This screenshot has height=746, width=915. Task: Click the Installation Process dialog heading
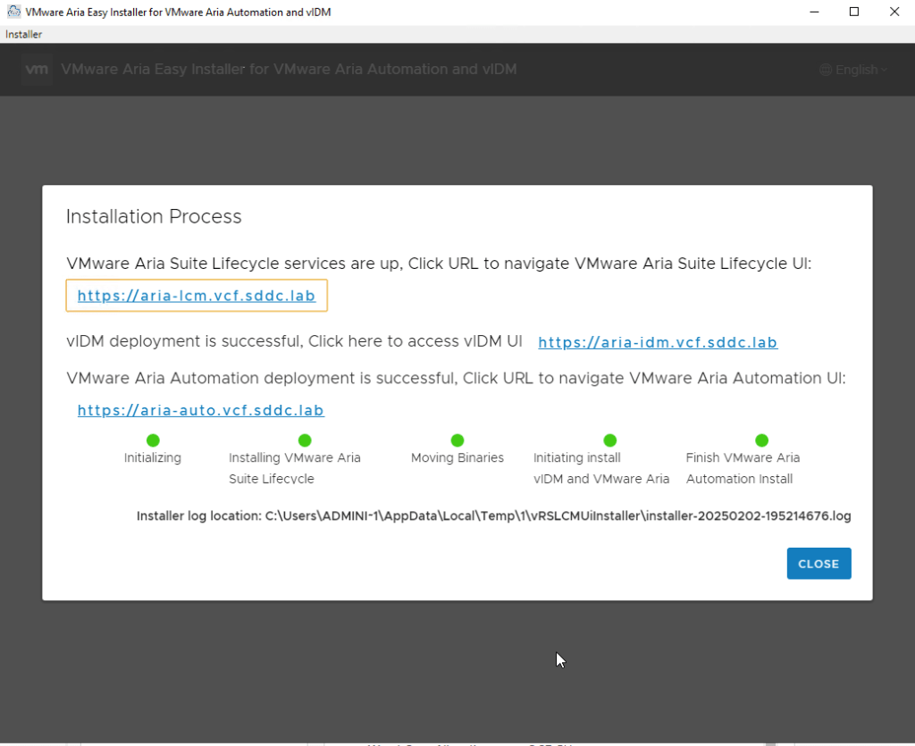click(154, 217)
